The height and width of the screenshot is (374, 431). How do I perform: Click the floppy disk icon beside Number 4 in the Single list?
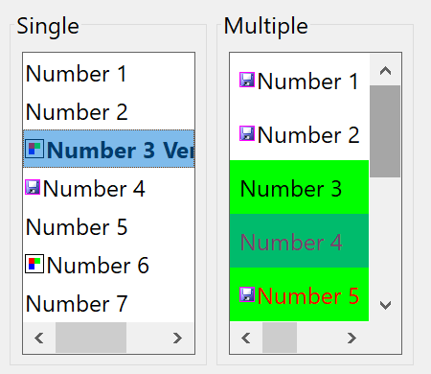click(33, 187)
